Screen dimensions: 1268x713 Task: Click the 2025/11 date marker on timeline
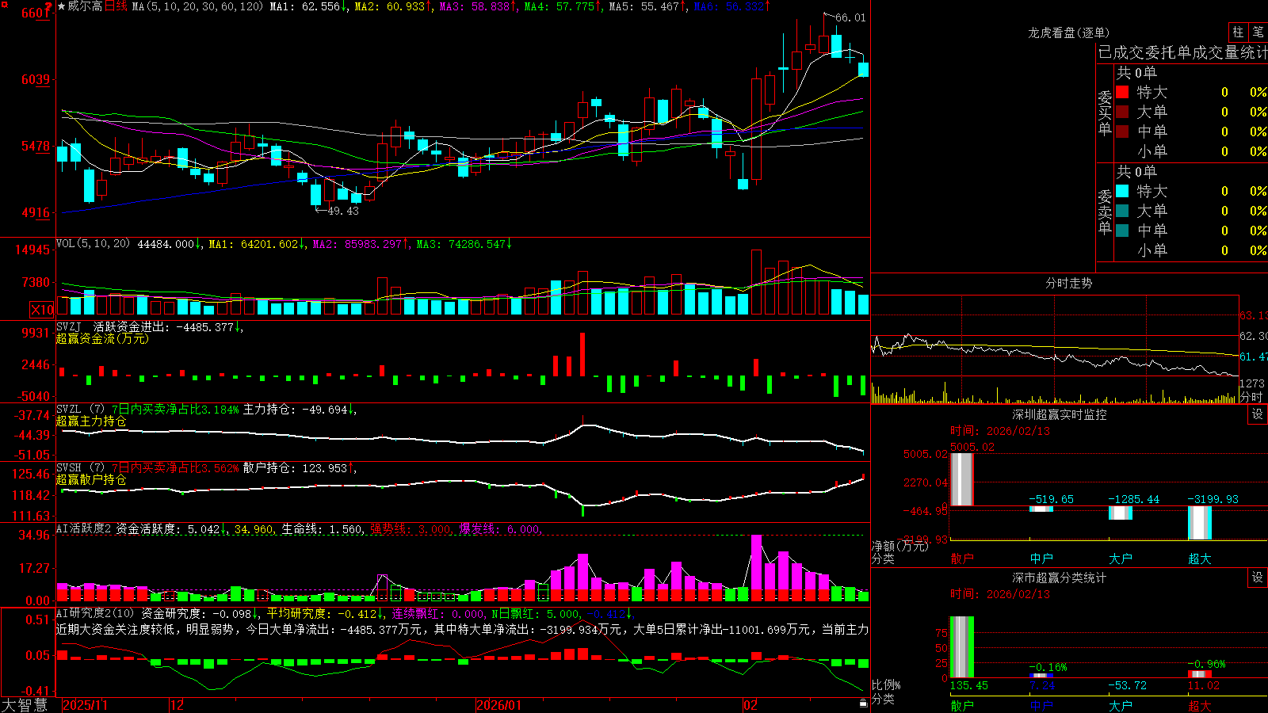coord(85,705)
